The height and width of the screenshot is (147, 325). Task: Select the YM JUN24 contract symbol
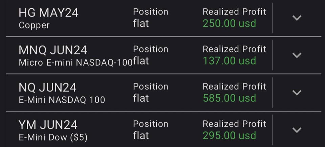48,125
